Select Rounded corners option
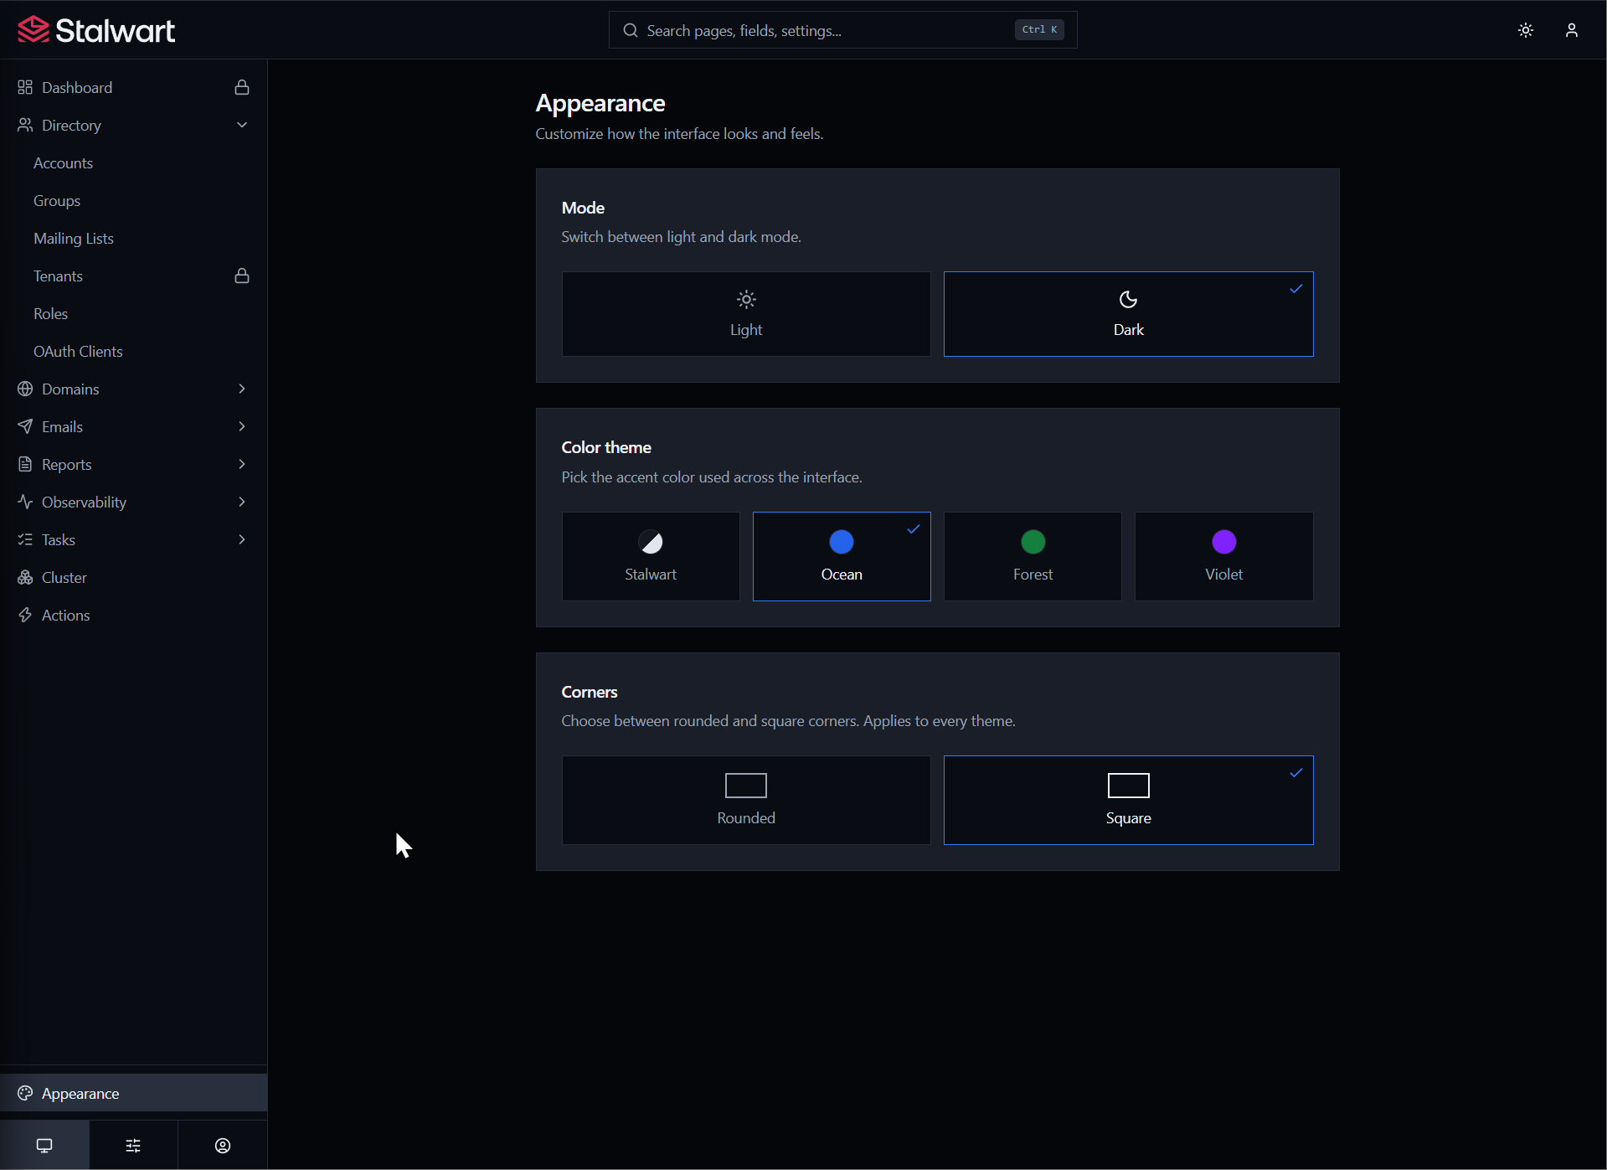 pyautogui.click(x=745, y=800)
